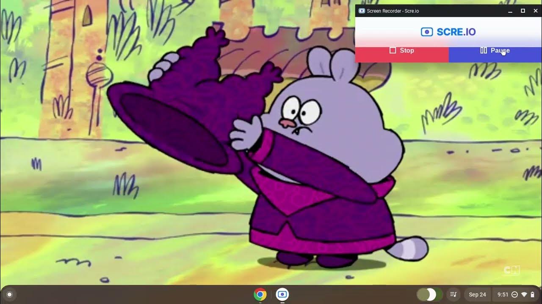This screenshot has width=542, height=304.
Task: Open media controls music queue icon
Action: pyautogui.click(x=454, y=294)
